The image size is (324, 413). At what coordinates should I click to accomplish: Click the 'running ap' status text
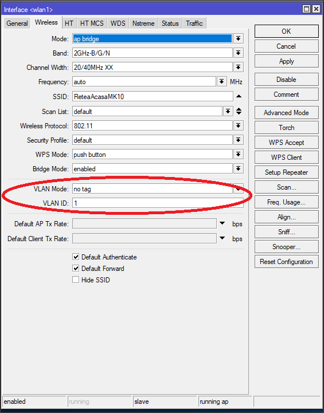tap(214, 402)
